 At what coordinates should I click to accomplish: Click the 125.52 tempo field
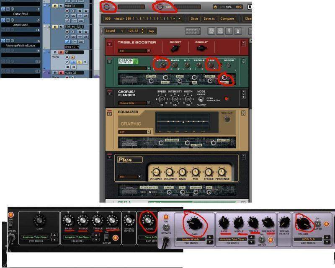(x=133, y=31)
